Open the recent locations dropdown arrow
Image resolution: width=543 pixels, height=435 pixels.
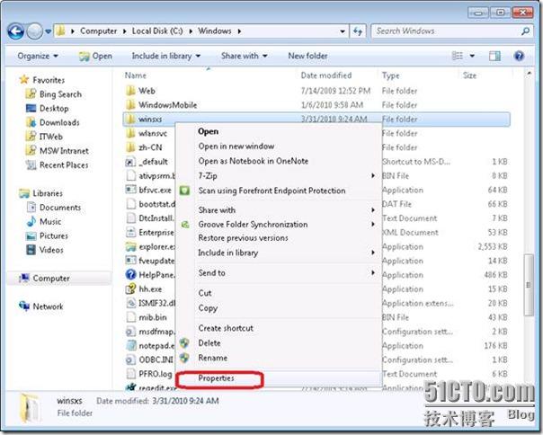click(x=49, y=31)
